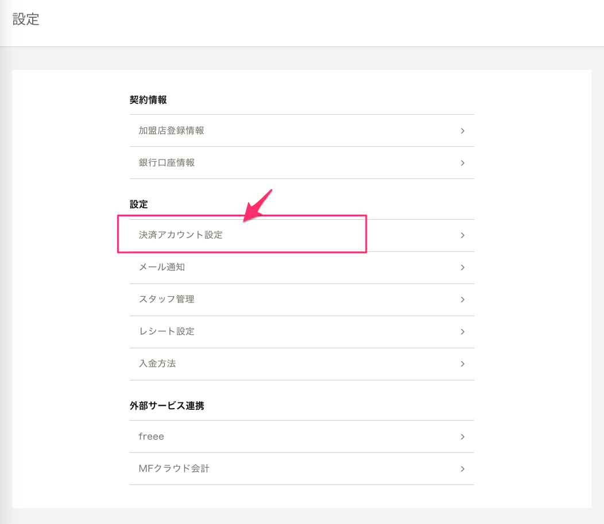
Task: Click chevron arrow for レシート設定
Action: tap(463, 332)
